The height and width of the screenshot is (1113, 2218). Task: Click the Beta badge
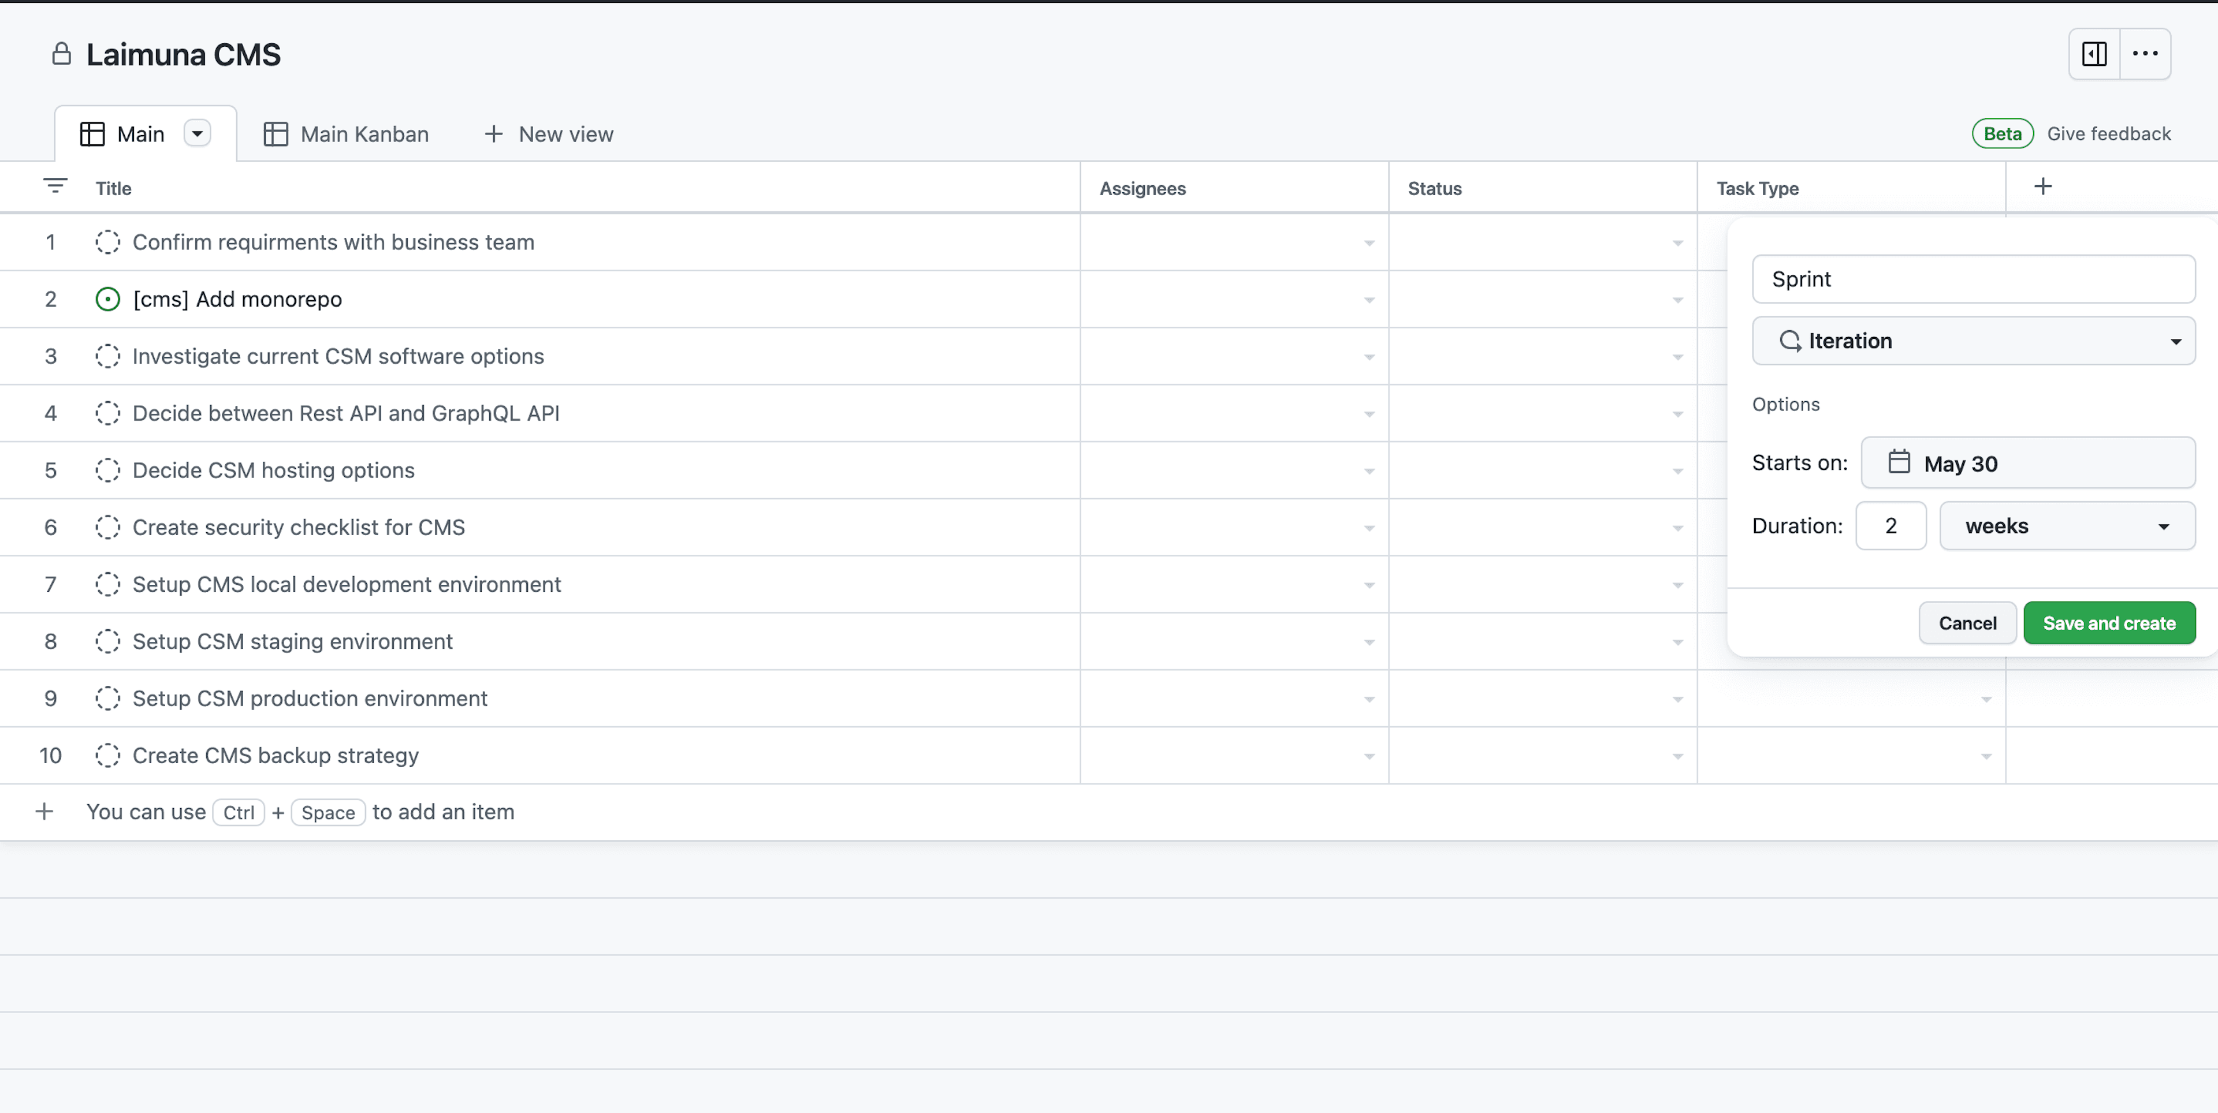click(2002, 133)
